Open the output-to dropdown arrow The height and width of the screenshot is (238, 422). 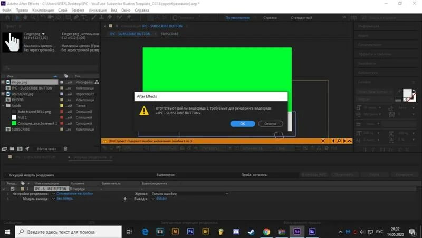coord(153,199)
